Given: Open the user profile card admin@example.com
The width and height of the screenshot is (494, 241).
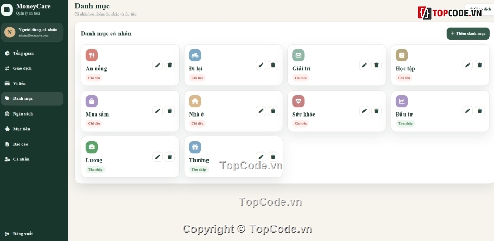Looking at the screenshot, I should pos(32,32).
